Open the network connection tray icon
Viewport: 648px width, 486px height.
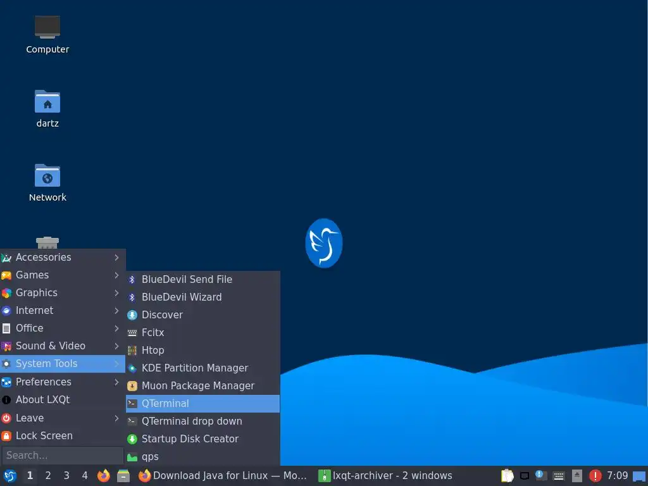coord(525,476)
